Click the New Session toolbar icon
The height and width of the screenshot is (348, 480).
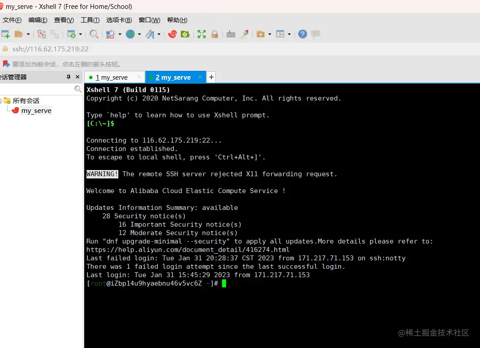click(x=5, y=34)
